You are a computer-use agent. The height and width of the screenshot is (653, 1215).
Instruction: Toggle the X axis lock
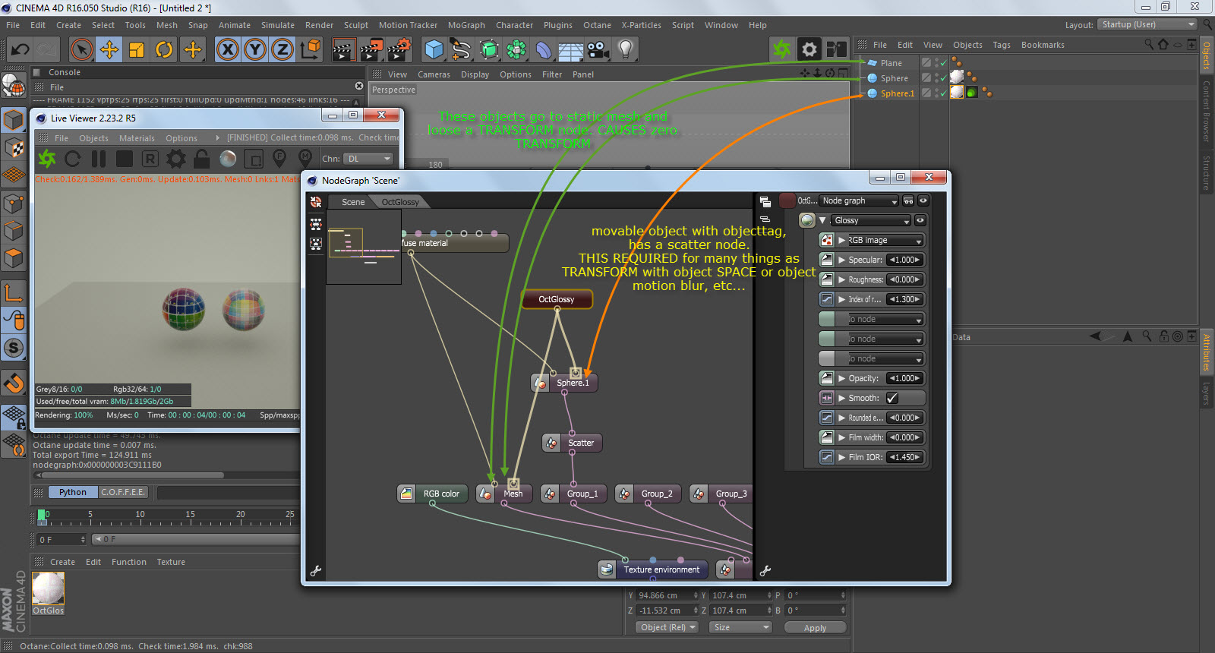point(227,50)
